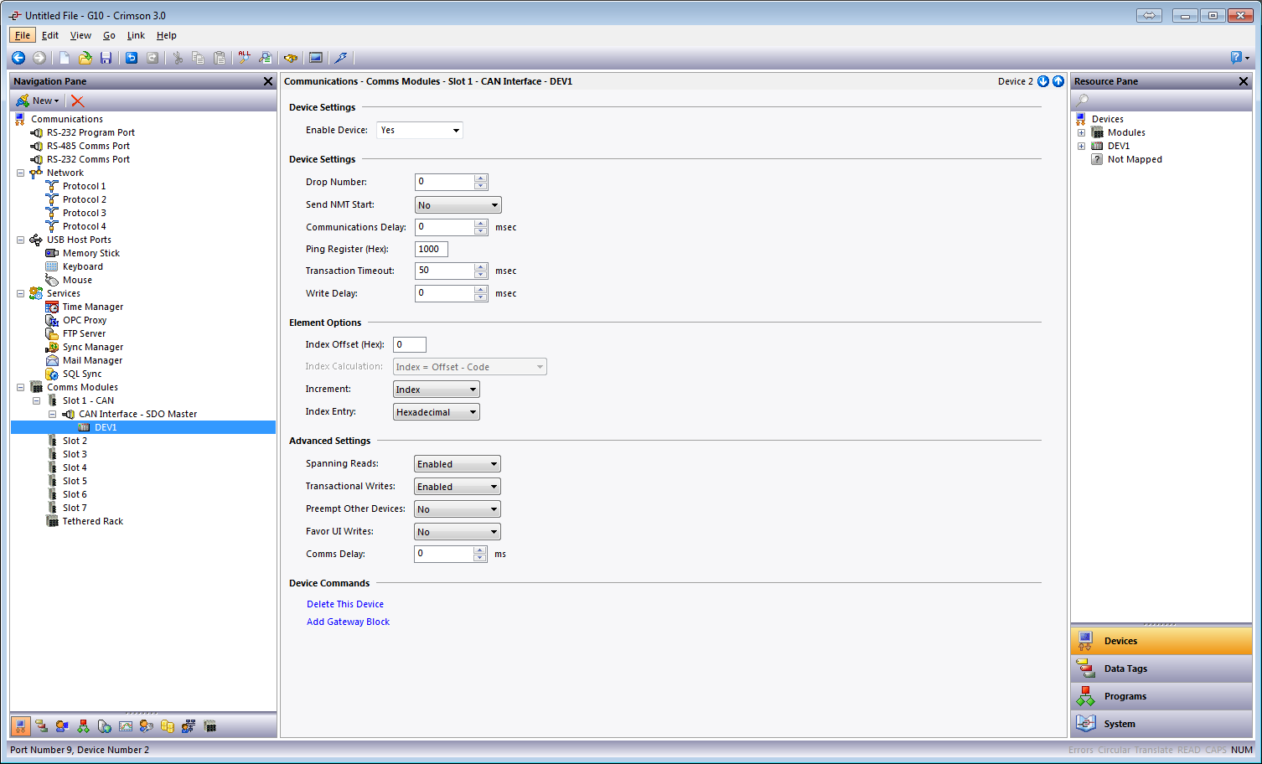Open the Spanning Reads dropdown

[x=458, y=464]
